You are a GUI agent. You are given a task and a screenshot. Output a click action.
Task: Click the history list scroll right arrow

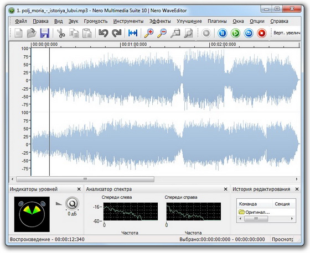(x=292, y=219)
